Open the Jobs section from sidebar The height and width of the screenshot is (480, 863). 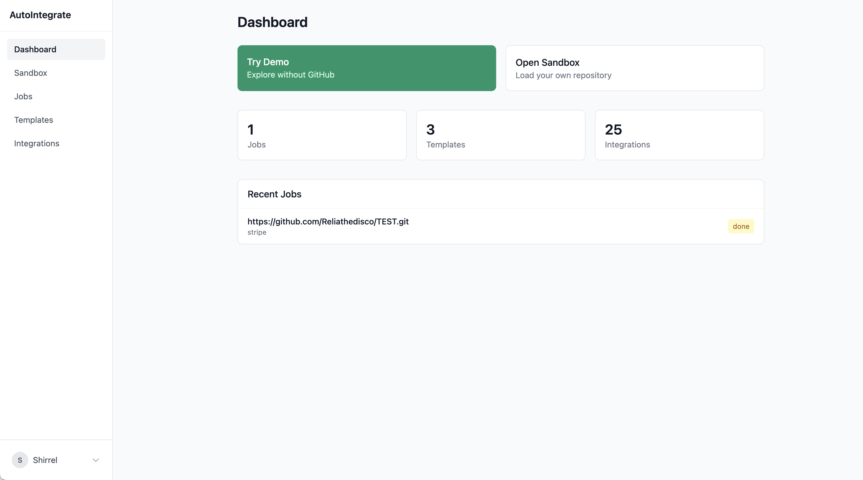coord(23,96)
